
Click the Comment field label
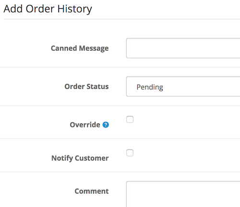pos(92,191)
